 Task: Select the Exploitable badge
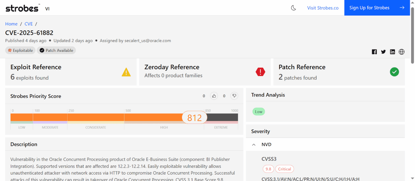click(x=20, y=50)
